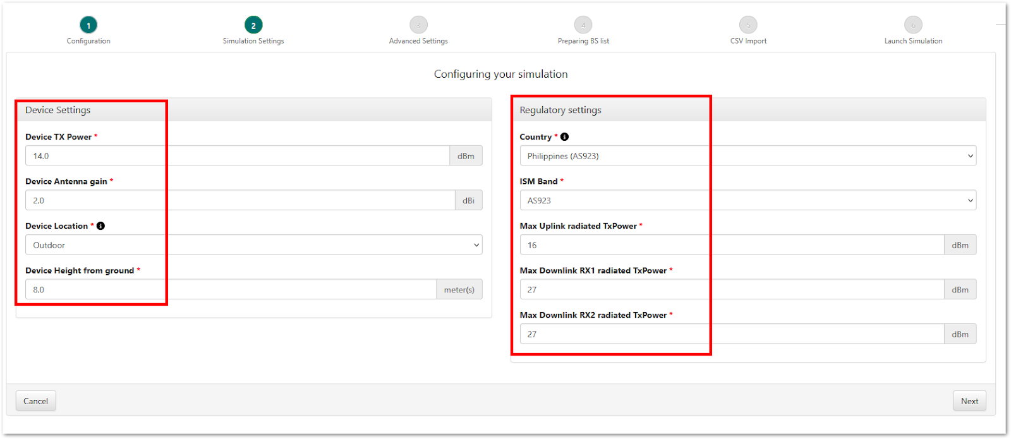
Task: Click the ISM Band label
Action: point(538,181)
